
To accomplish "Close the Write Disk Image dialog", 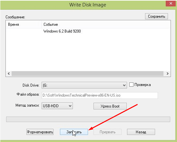I will [x=171, y=4].
